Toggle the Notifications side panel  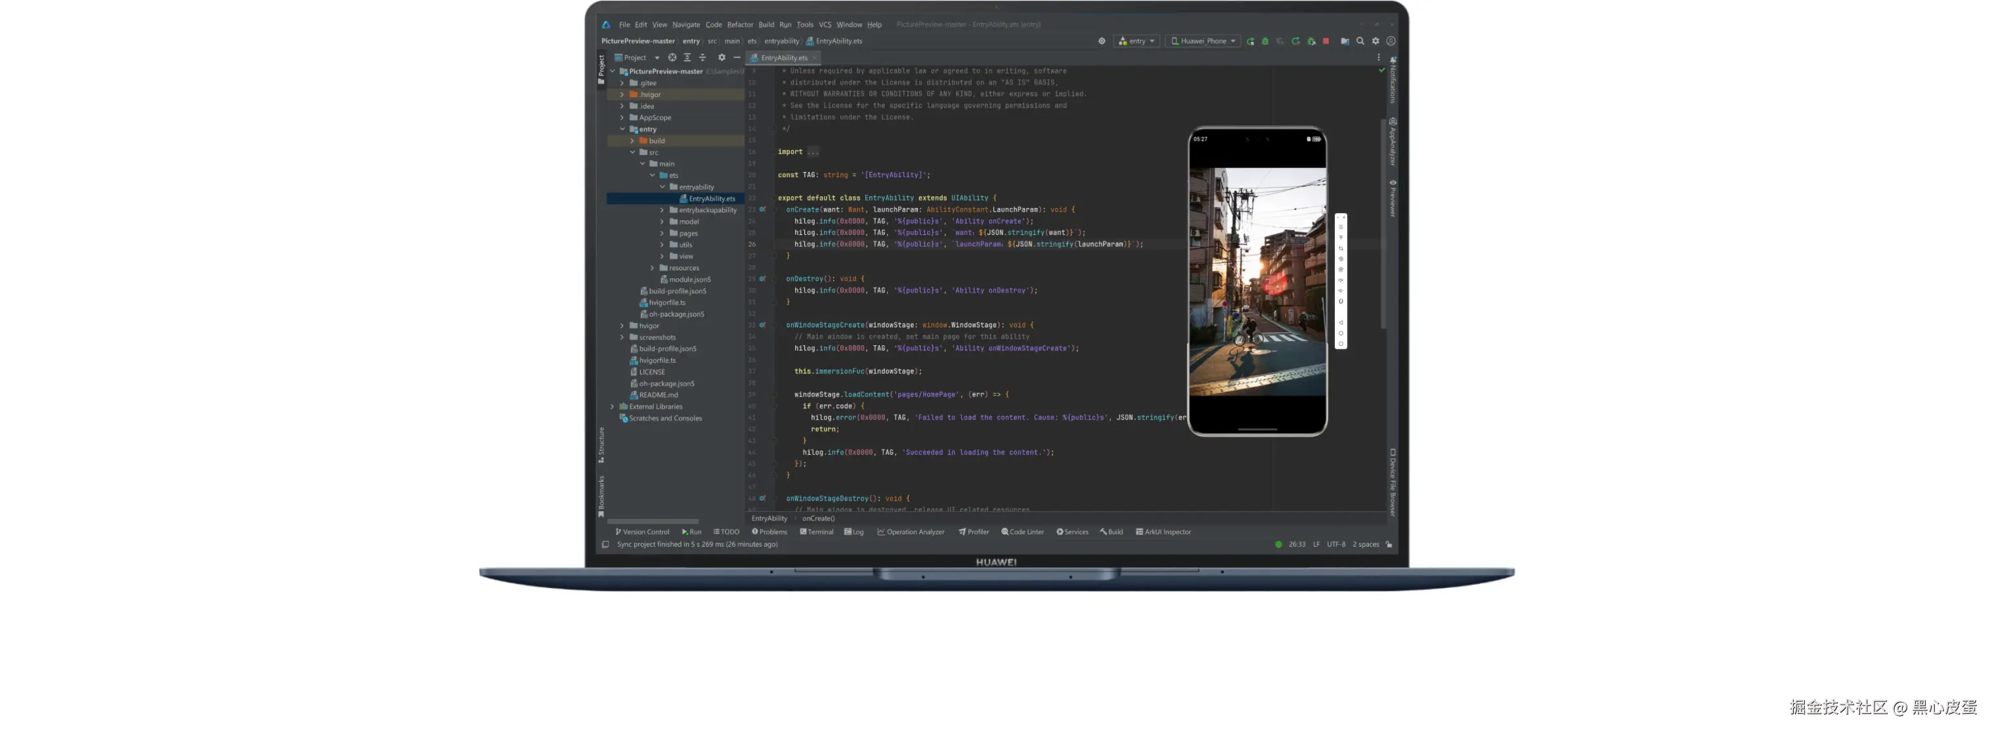click(1393, 81)
